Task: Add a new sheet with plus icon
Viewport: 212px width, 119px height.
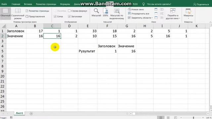Action: (x=31, y=114)
